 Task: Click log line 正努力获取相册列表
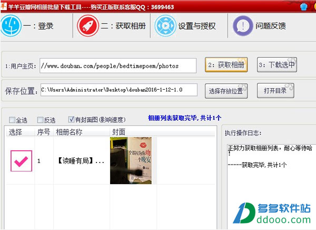click(270, 148)
